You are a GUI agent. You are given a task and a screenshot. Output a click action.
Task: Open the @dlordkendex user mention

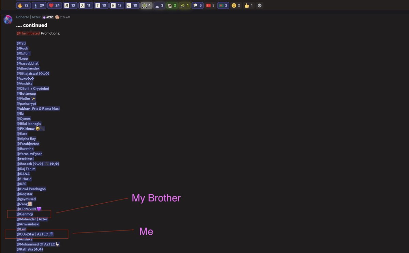coord(28,68)
